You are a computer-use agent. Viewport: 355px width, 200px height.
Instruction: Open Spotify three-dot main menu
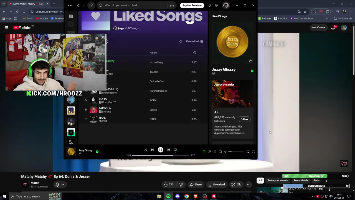tap(70, 5)
